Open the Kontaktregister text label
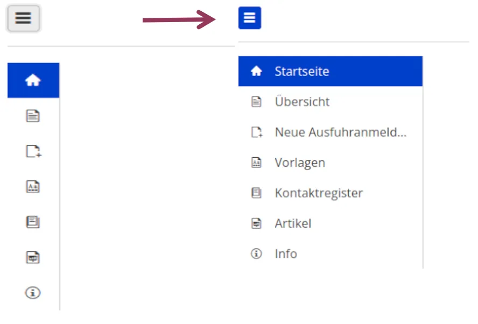 pos(319,193)
